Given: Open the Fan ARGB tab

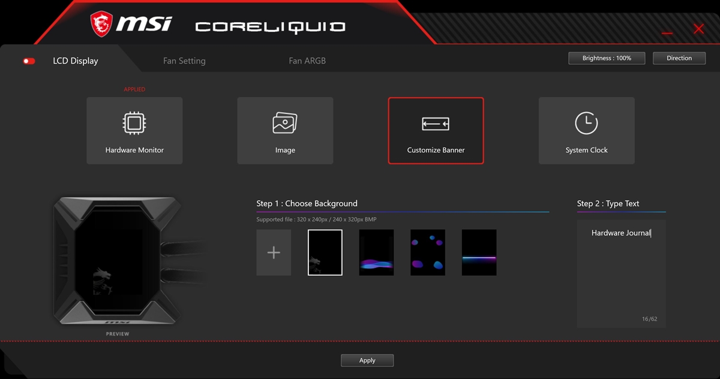Looking at the screenshot, I should point(307,61).
